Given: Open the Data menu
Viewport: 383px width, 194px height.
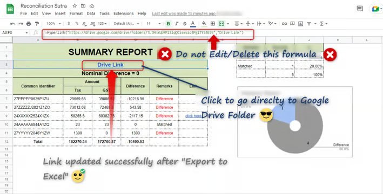Looking at the screenshot, I should point(91,13).
